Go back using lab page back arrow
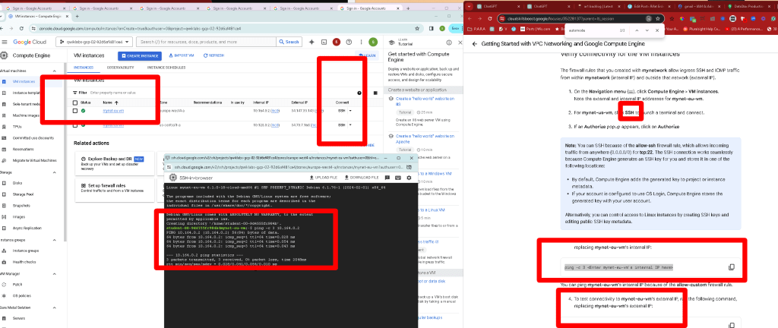Screen dimensions: 778x328 [475, 44]
